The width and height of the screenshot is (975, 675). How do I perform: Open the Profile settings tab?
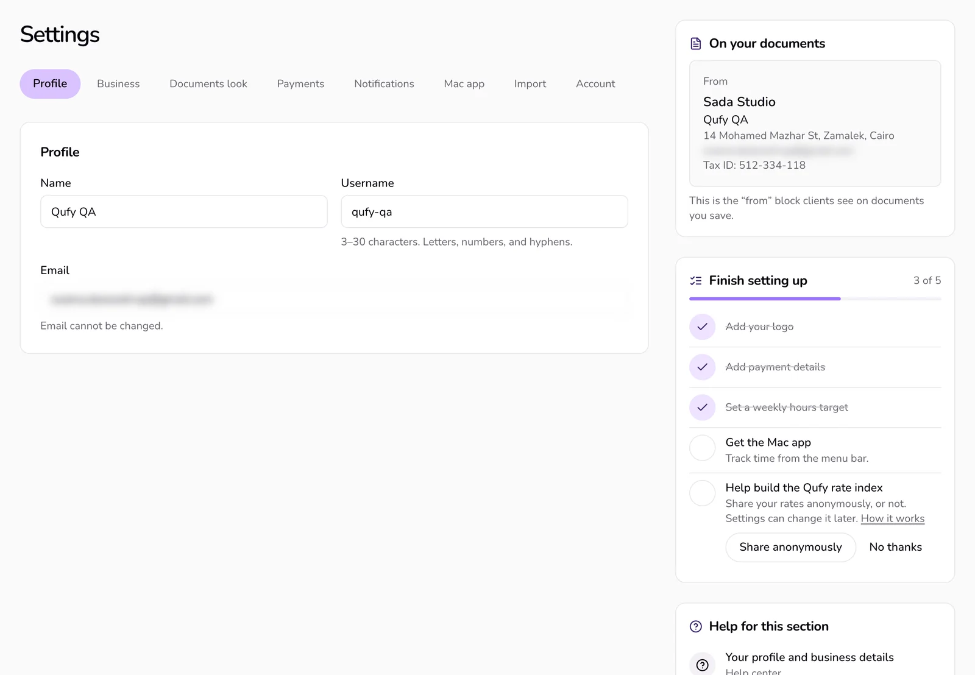pos(50,83)
